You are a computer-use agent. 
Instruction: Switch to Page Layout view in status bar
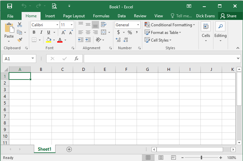[x=161, y=158]
